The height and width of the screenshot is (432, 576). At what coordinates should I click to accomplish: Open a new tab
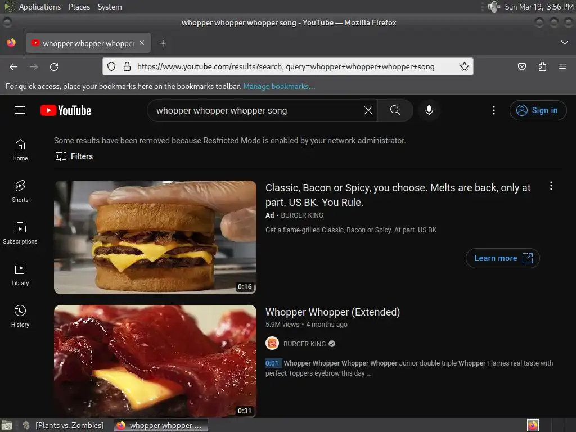pos(163,43)
